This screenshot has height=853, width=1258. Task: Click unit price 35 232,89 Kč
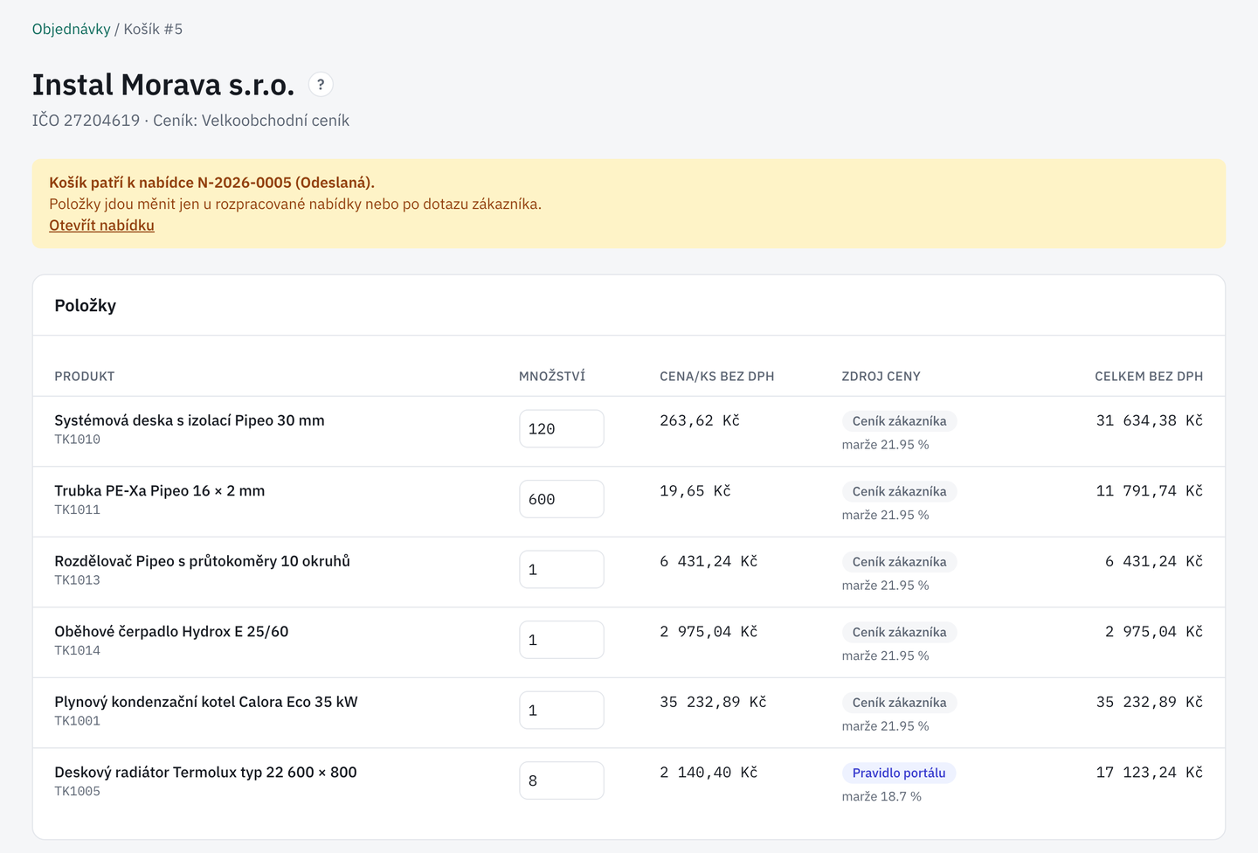click(713, 702)
